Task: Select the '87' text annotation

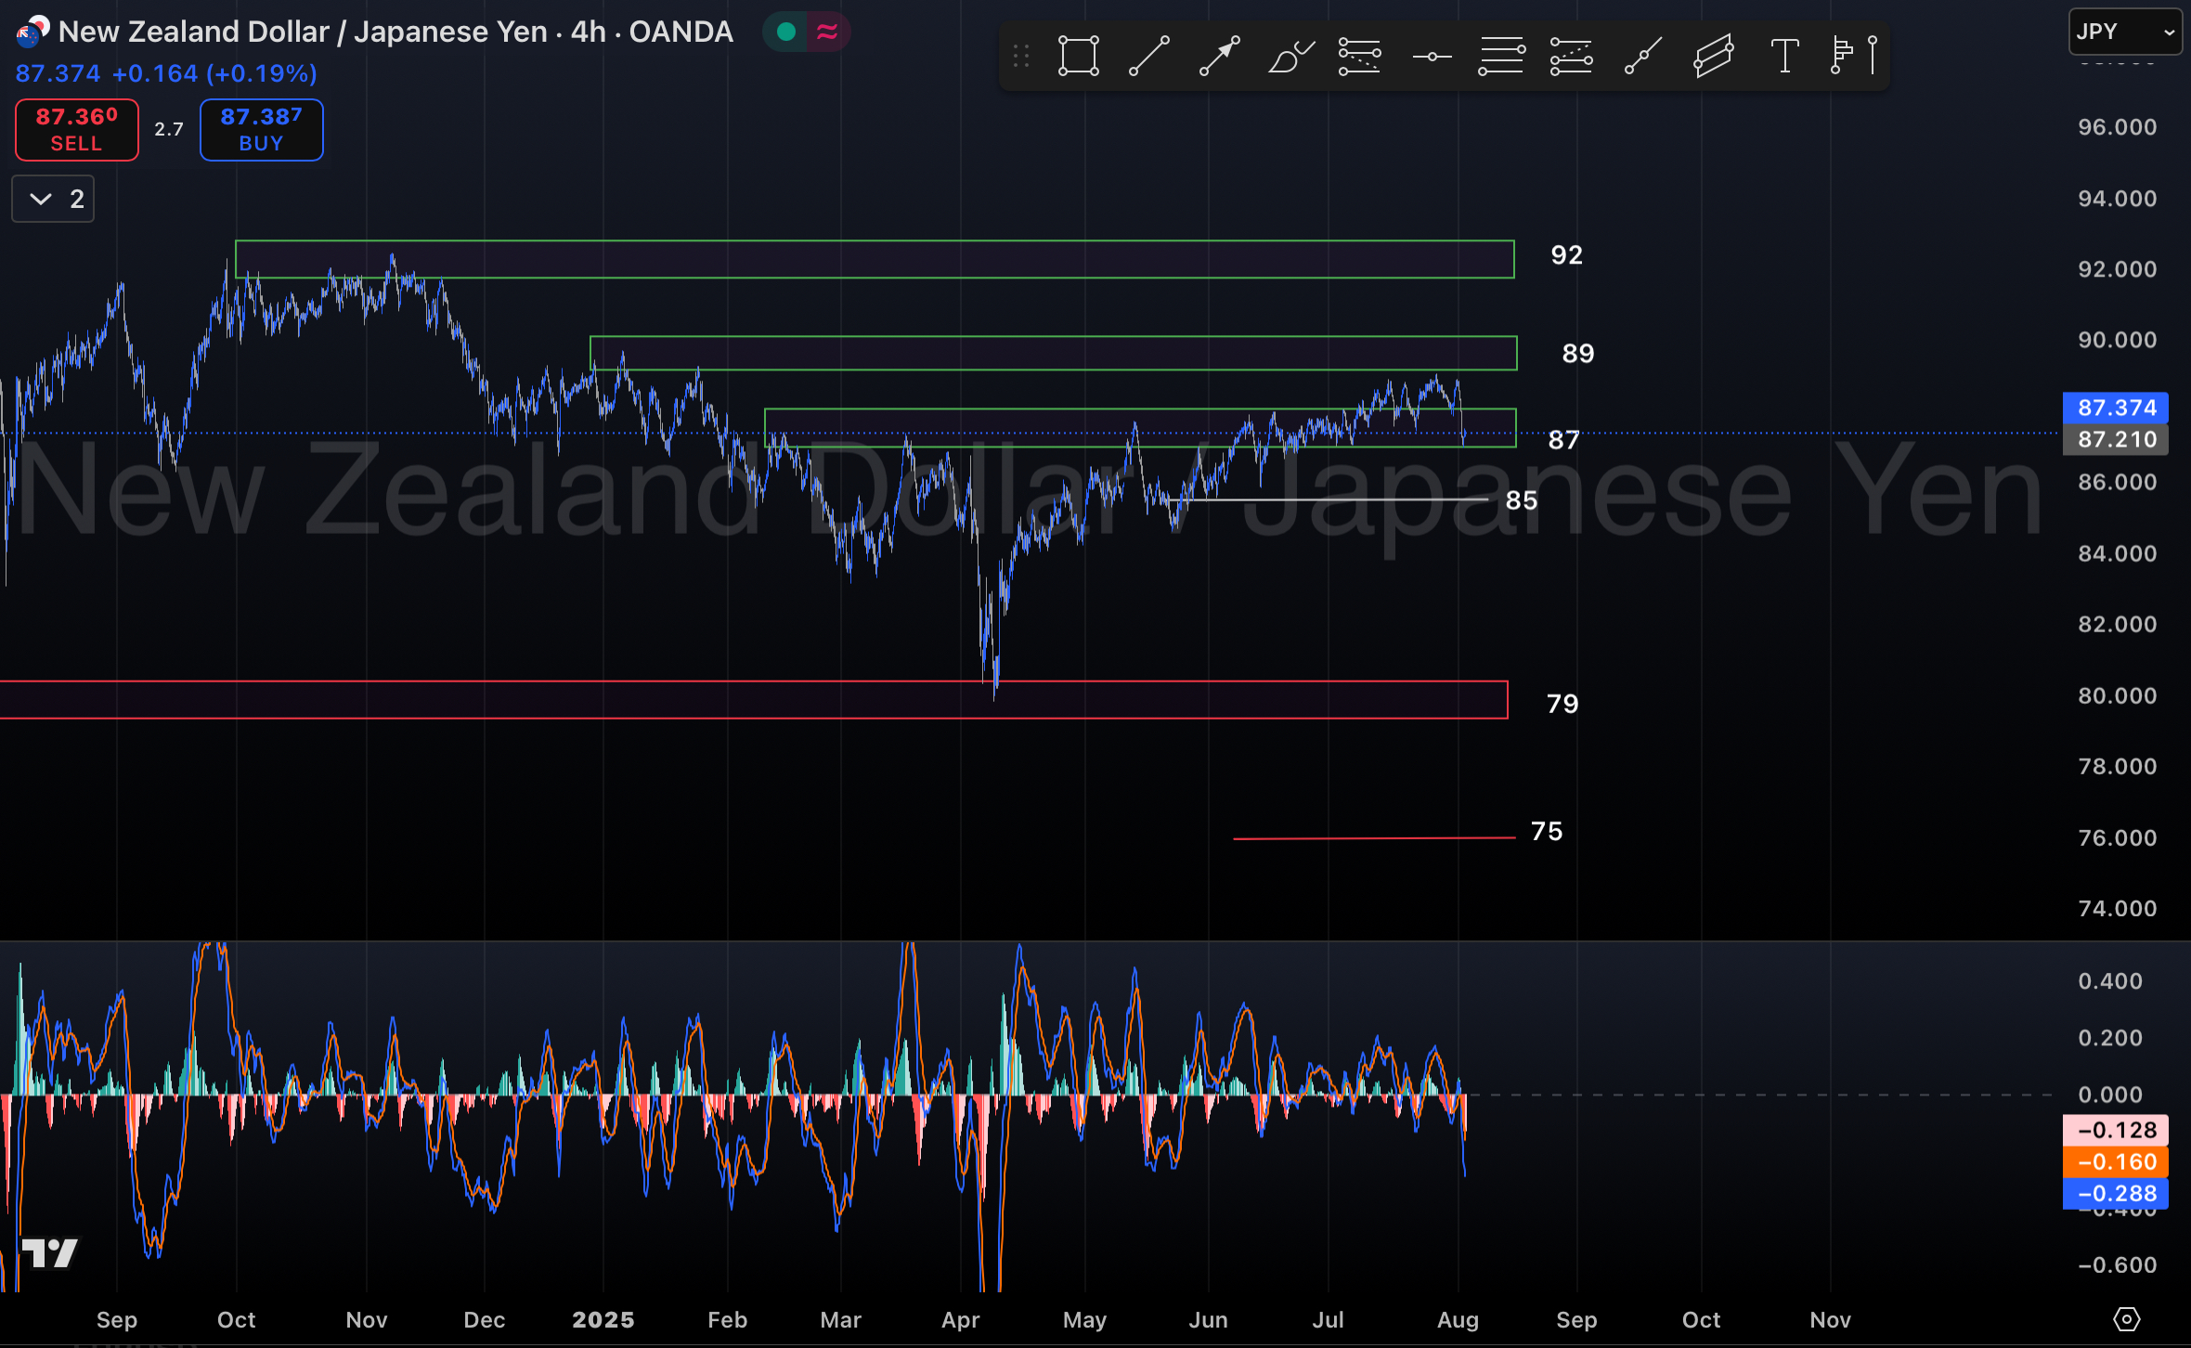Action: click(x=1564, y=440)
